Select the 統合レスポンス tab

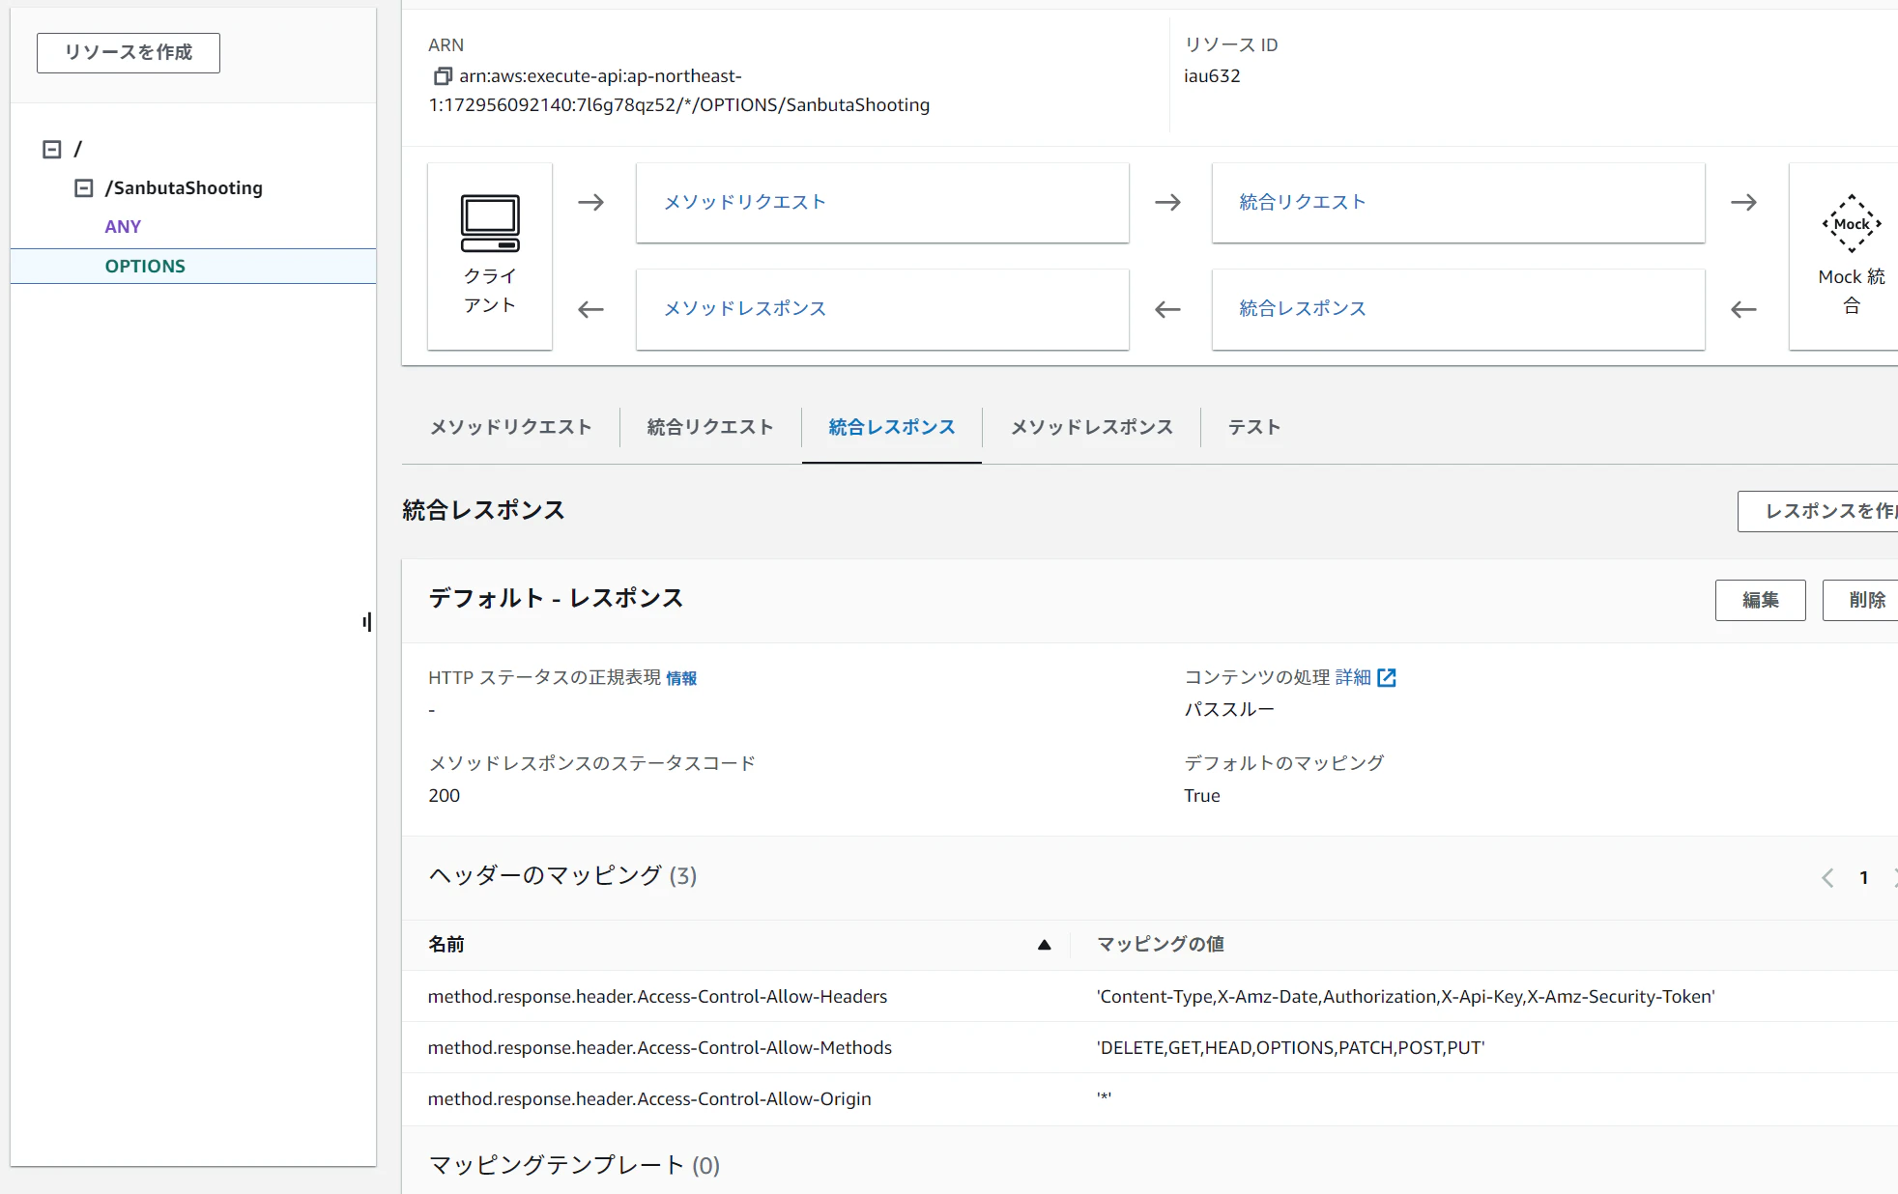(x=892, y=427)
